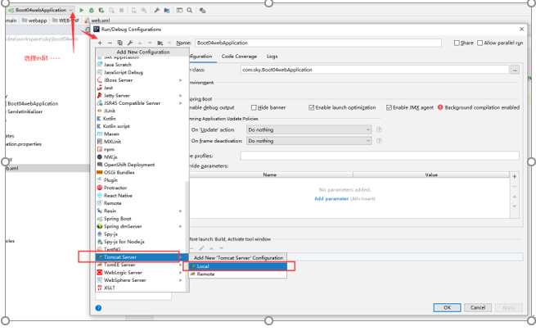The height and width of the screenshot is (331, 536).
Task: Click Move Configuration Down arrow
Action: point(150,43)
